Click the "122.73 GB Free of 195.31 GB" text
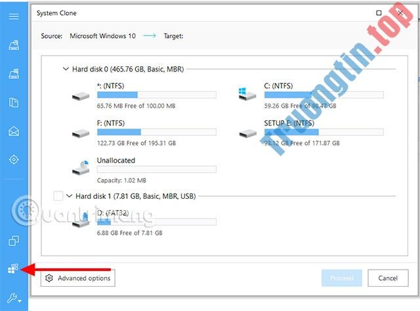This screenshot has width=420, height=311. (136, 143)
